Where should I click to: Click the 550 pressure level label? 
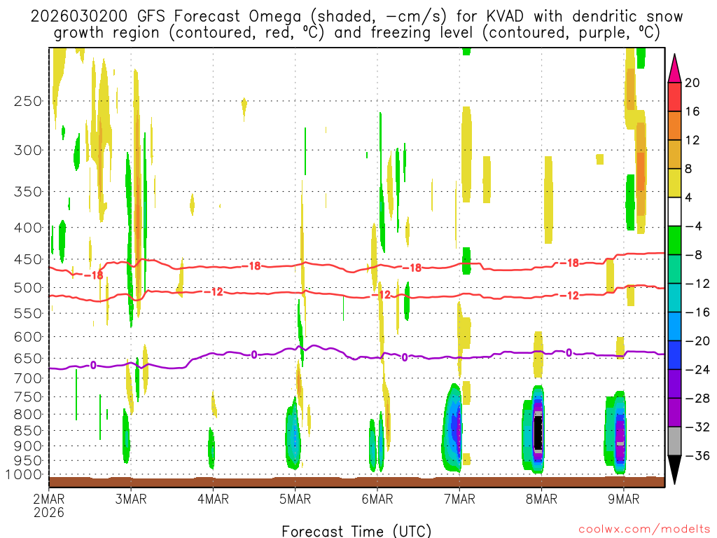coord(27,313)
